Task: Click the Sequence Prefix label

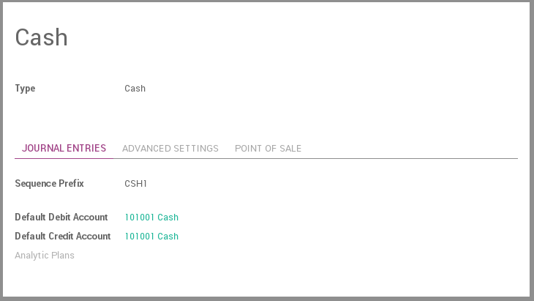Action: [x=49, y=184]
